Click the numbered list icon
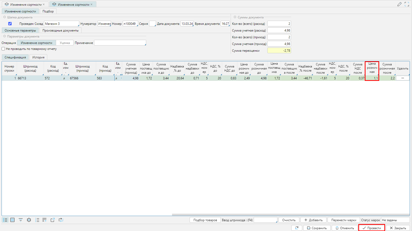The height and width of the screenshot is (231, 412). [x=37, y=220]
